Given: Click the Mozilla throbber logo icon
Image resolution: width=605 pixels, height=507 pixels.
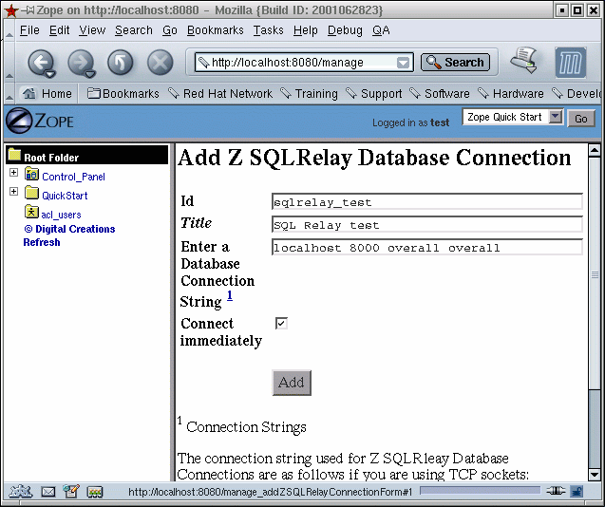Looking at the screenshot, I should [x=570, y=63].
